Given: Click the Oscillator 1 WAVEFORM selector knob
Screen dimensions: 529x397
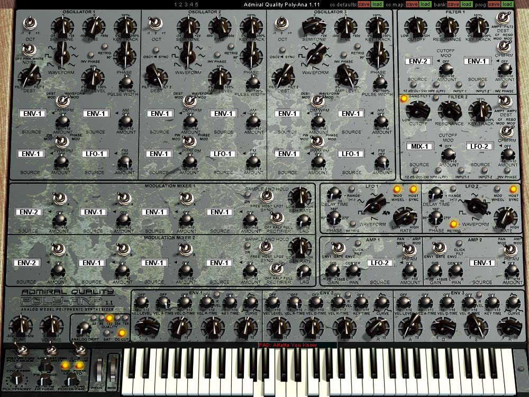Looking at the screenshot, I should pos(62,56).
